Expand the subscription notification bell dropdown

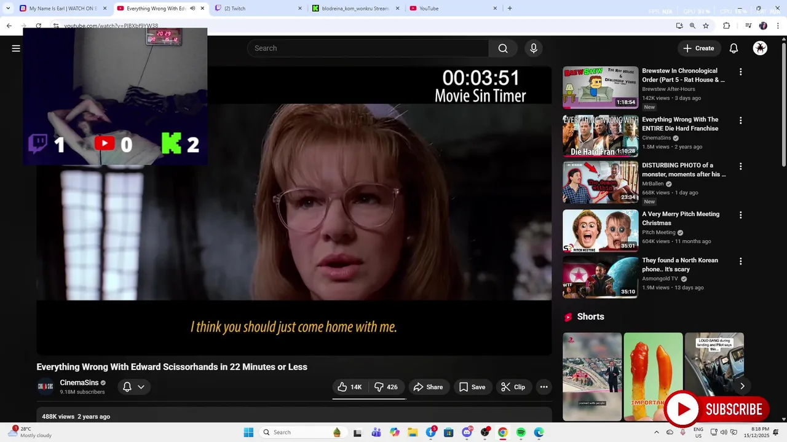[133, 387]
